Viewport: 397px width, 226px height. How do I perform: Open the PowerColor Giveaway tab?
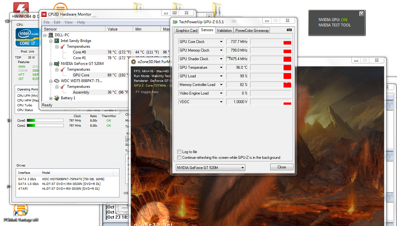(x=252, y=31)
